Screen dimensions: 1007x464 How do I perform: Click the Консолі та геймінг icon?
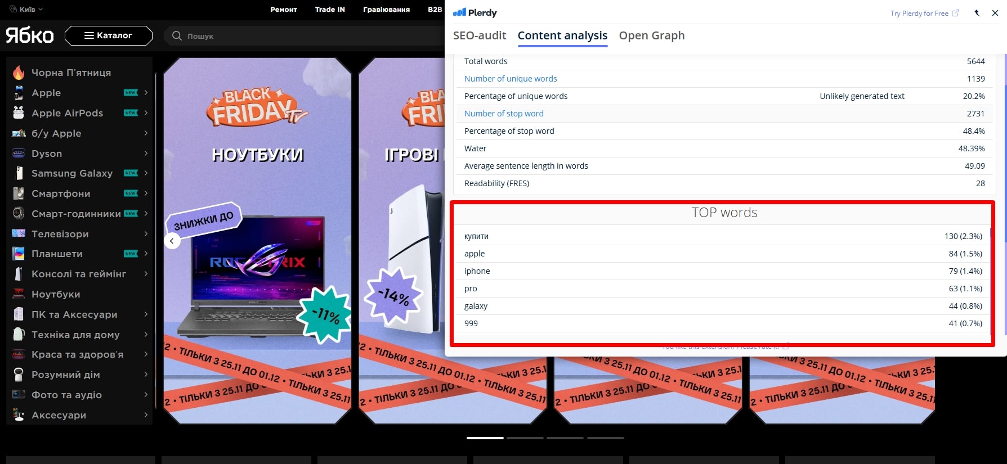(19, 274)
